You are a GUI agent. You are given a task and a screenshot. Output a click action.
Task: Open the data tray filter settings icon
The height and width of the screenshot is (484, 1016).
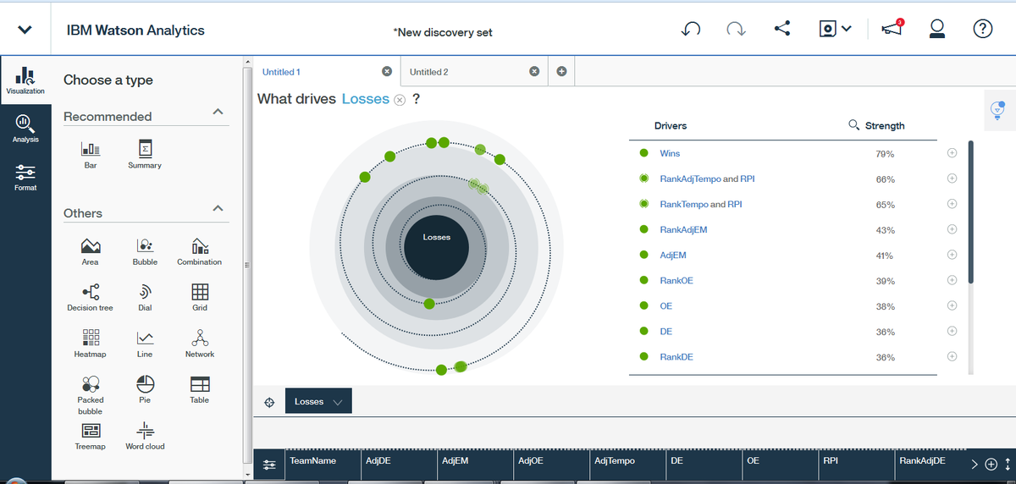click(269, 465)
